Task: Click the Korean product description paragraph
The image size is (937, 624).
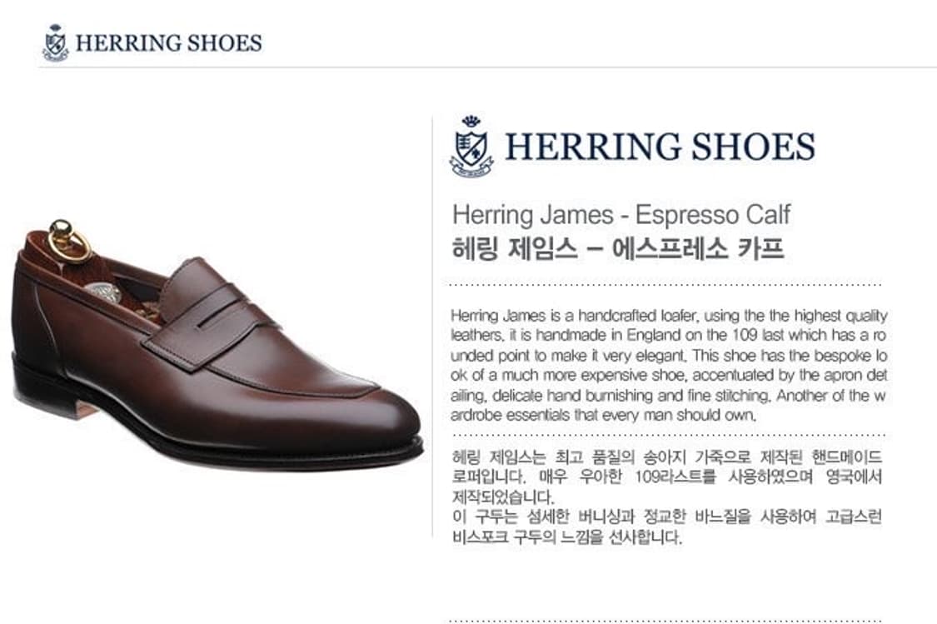Action: point(667,497)
